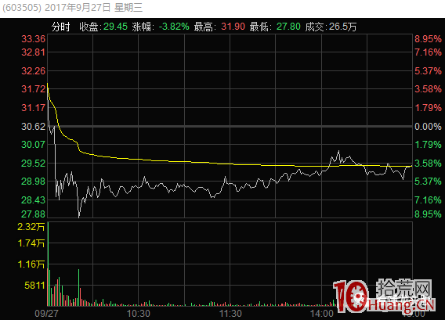Screen dimensions: 445x320
Task: Click the 31.17 price axis label
Action: (x=33, y=108)
